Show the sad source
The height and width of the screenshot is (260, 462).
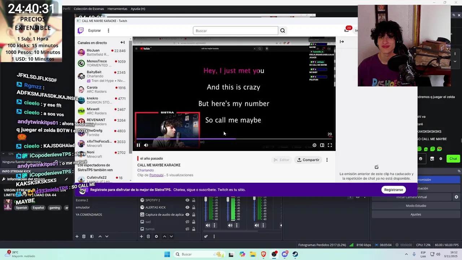tap(187, 222)
